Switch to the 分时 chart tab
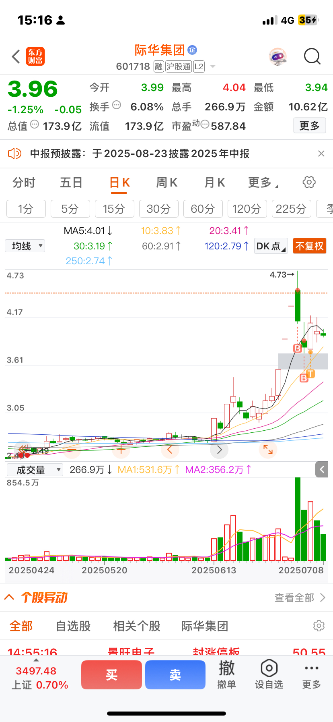333x722 pixels. [x=24, y=183]
